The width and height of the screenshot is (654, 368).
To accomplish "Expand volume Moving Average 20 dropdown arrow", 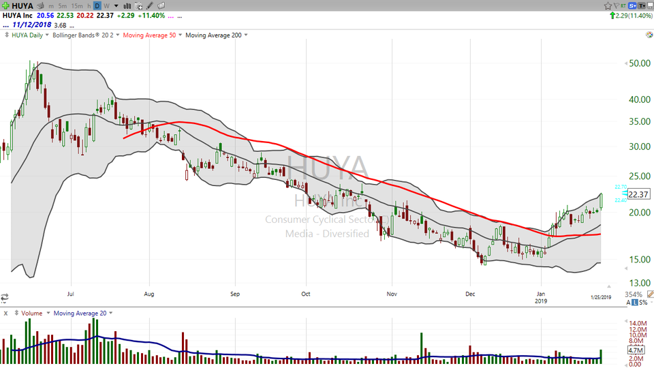I will pos(110,313).
